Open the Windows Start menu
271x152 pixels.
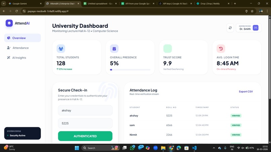[x=77, y=148]
